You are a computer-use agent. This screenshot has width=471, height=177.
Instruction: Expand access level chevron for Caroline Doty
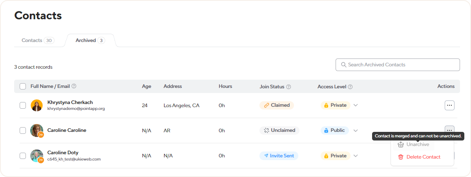pyautogui.click(x=356, y=156)
